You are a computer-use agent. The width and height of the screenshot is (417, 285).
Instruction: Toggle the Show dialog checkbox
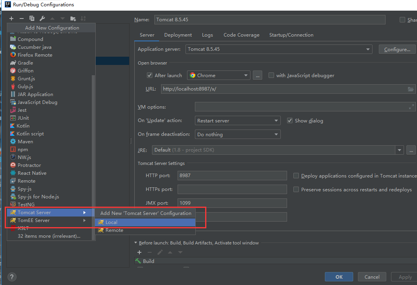(290, 120)
